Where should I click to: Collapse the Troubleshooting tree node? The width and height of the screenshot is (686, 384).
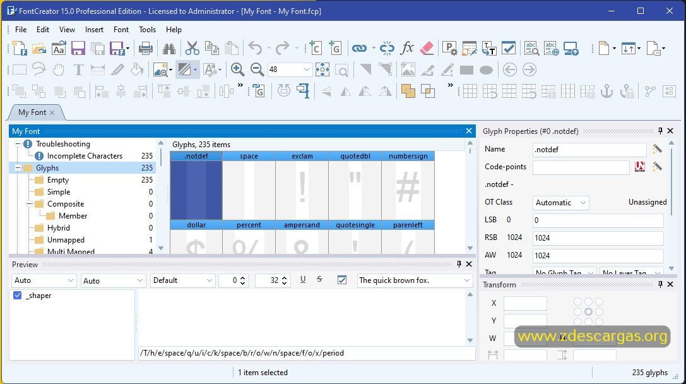click(18, 143)
